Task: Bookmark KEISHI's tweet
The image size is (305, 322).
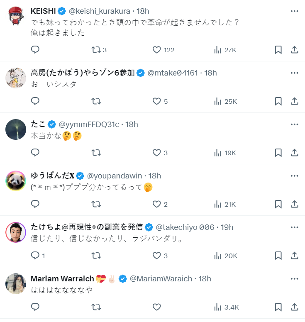Action: [x=278, y=50]
